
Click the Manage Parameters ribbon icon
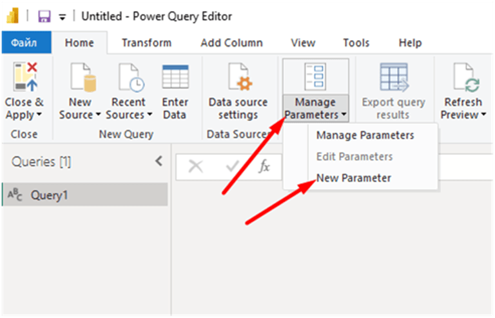click(315, 77)
